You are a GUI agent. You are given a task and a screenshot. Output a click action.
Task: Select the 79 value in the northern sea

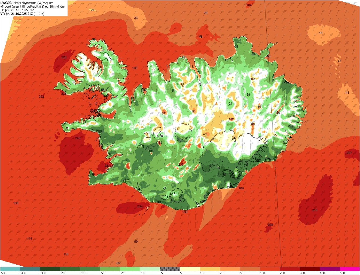click(x=206, y=13)
